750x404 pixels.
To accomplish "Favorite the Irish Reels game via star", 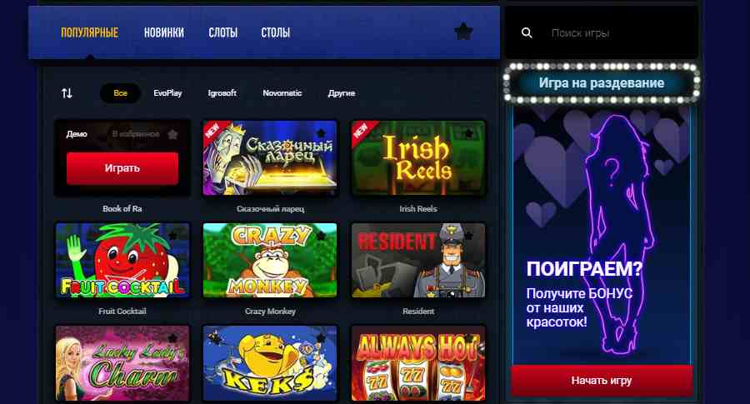I will point(469,133).
